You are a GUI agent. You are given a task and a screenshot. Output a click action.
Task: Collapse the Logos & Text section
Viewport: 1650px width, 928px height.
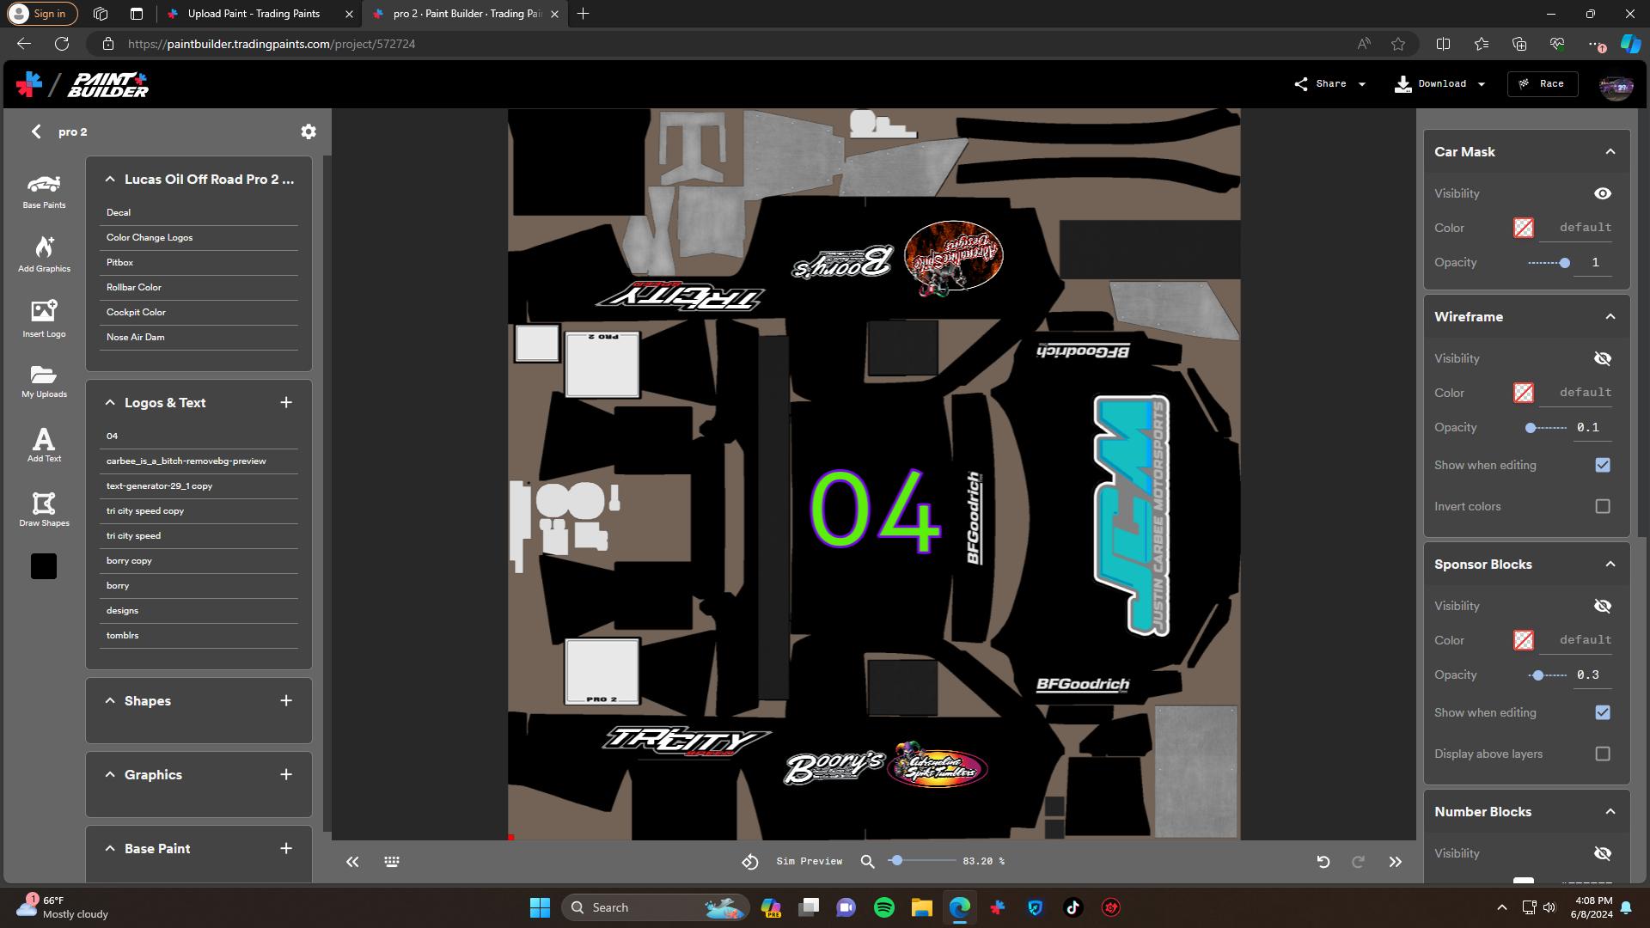point(110,401)
